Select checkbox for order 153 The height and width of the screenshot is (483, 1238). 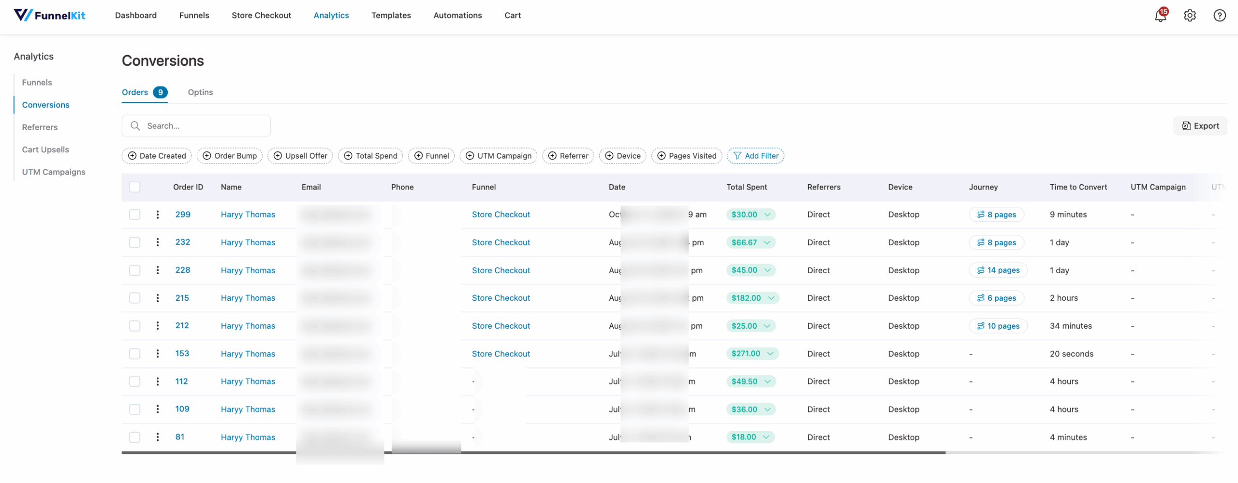135,353
